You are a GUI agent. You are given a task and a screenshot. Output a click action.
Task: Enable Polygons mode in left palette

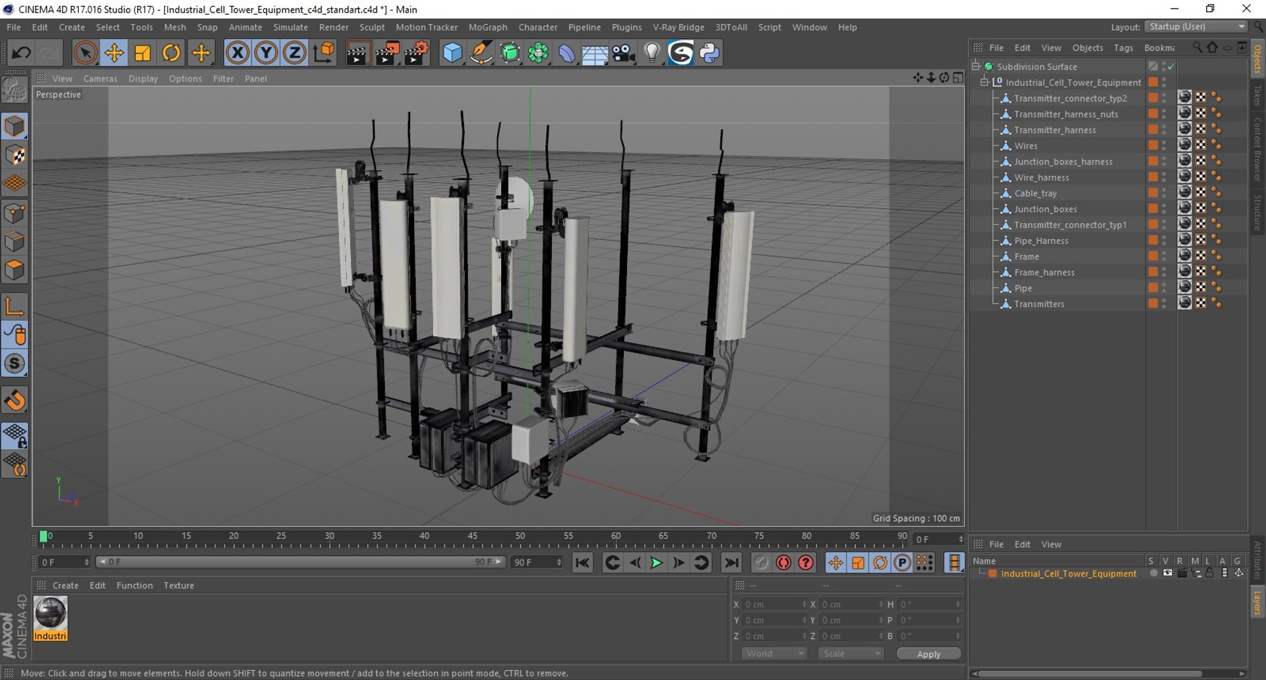pos(15,271)
